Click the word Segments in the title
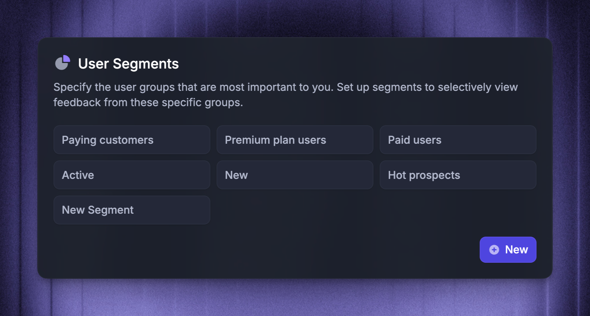This screenshot has width=590, height=316. 146,64
